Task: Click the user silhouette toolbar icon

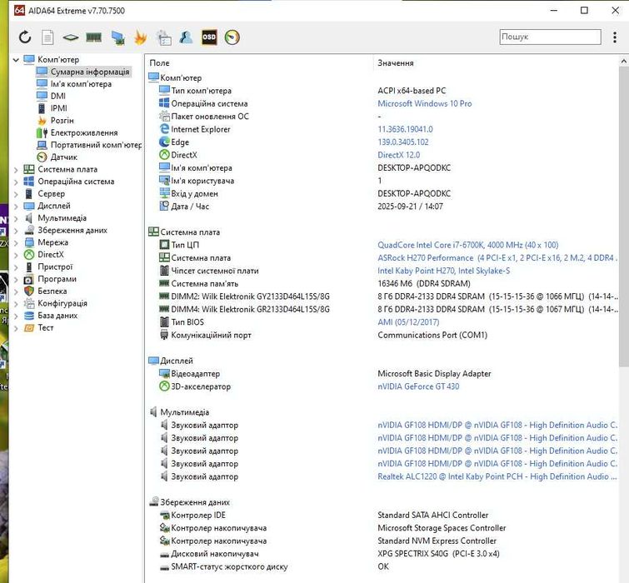Action: 187,37
